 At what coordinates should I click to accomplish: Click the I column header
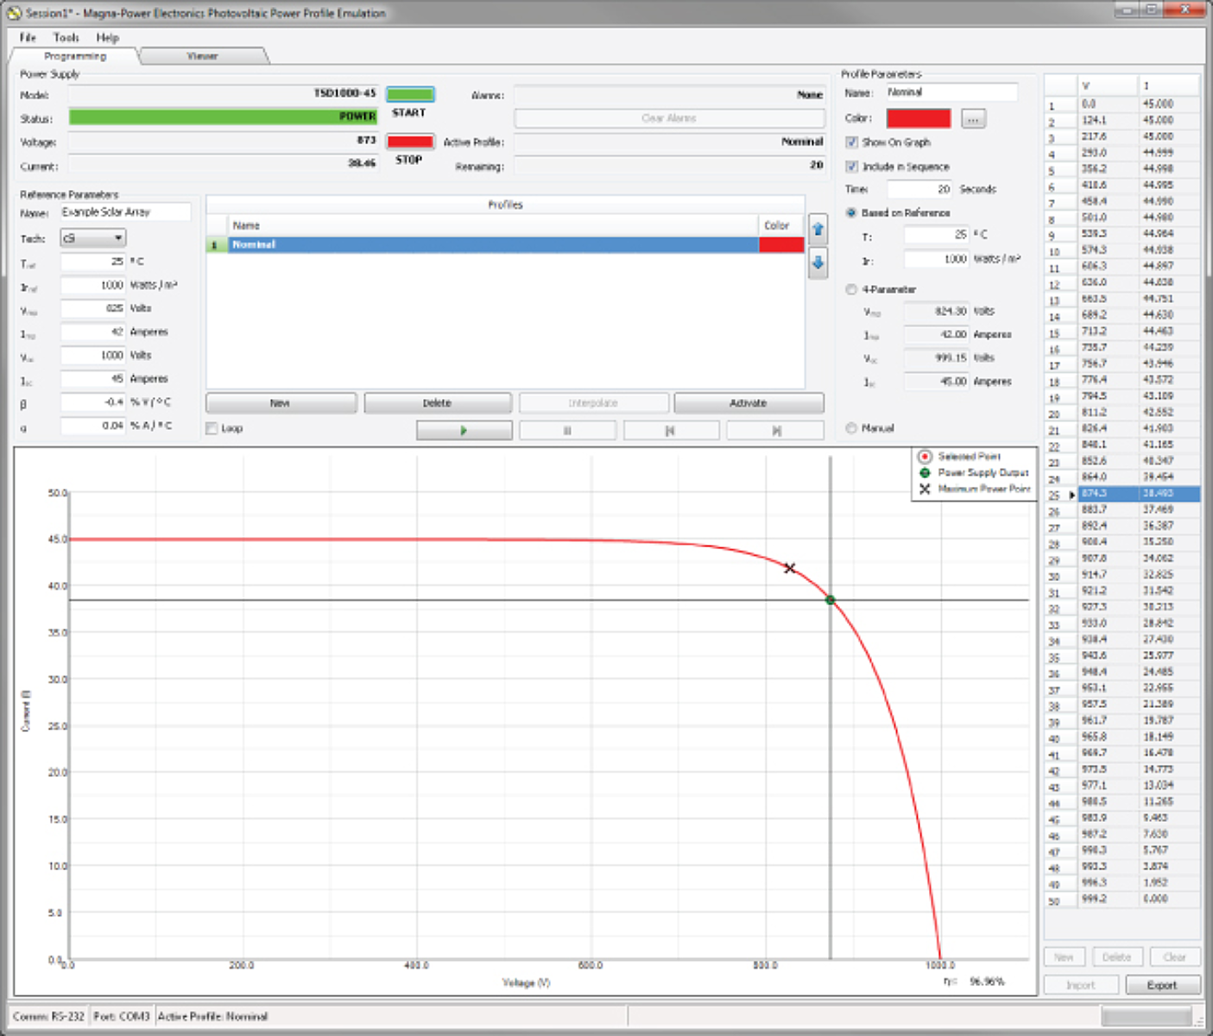[1169, 85]
